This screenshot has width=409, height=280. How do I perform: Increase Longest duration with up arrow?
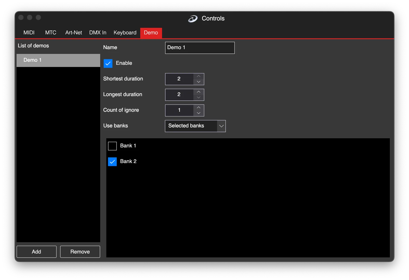pos(199,92)
